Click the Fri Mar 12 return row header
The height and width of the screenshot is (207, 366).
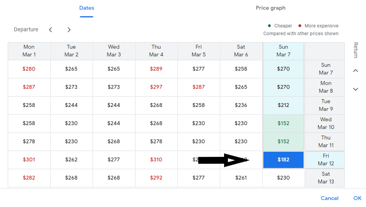pos(326,159)
